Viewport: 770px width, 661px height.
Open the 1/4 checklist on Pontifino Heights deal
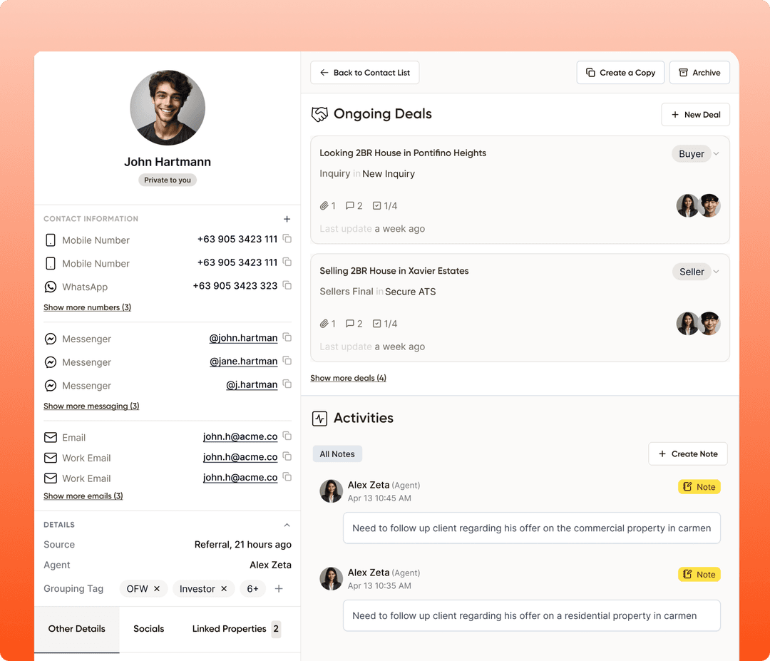(385, 206)
